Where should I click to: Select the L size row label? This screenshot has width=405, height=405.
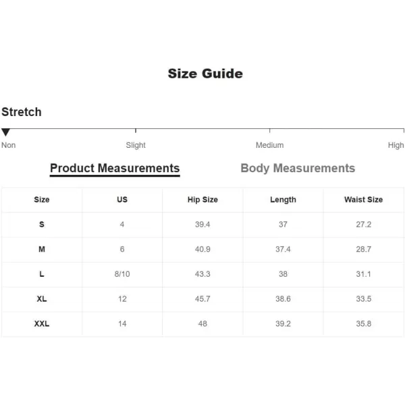pyautogui.click(x=42, y=274)
